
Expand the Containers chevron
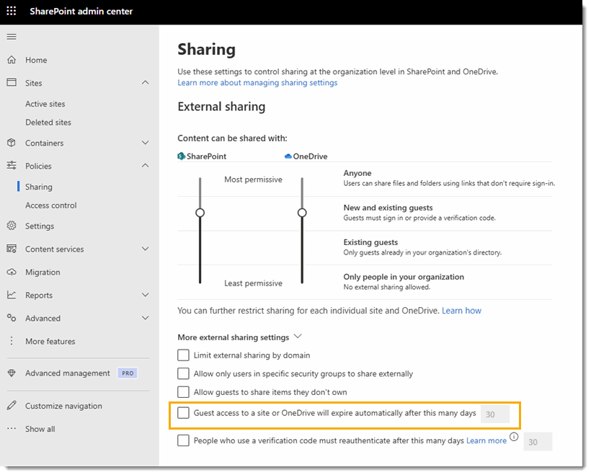(145, 143)
